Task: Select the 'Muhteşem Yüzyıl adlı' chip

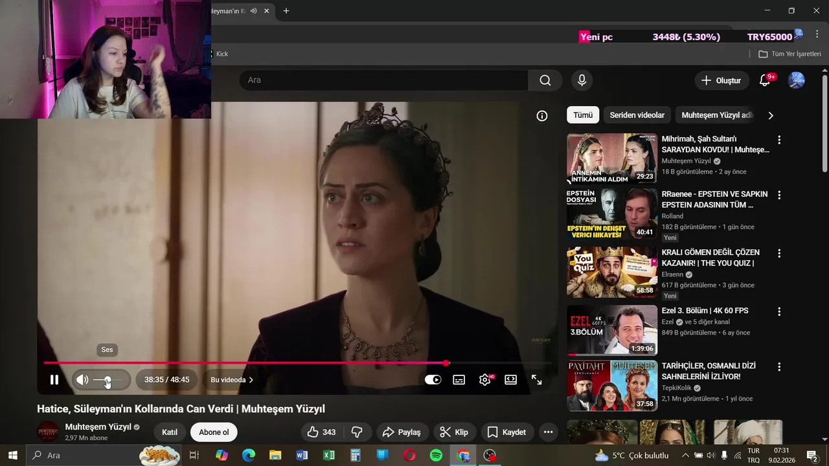Action: tap(717, 115)
